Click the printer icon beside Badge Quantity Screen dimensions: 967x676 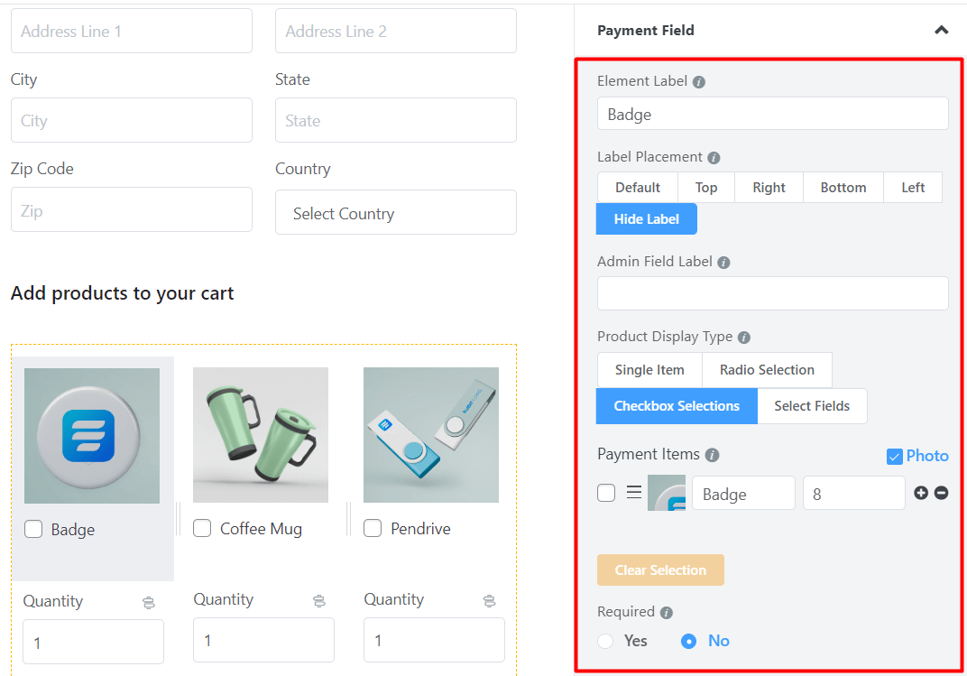(x=147, y=600)
